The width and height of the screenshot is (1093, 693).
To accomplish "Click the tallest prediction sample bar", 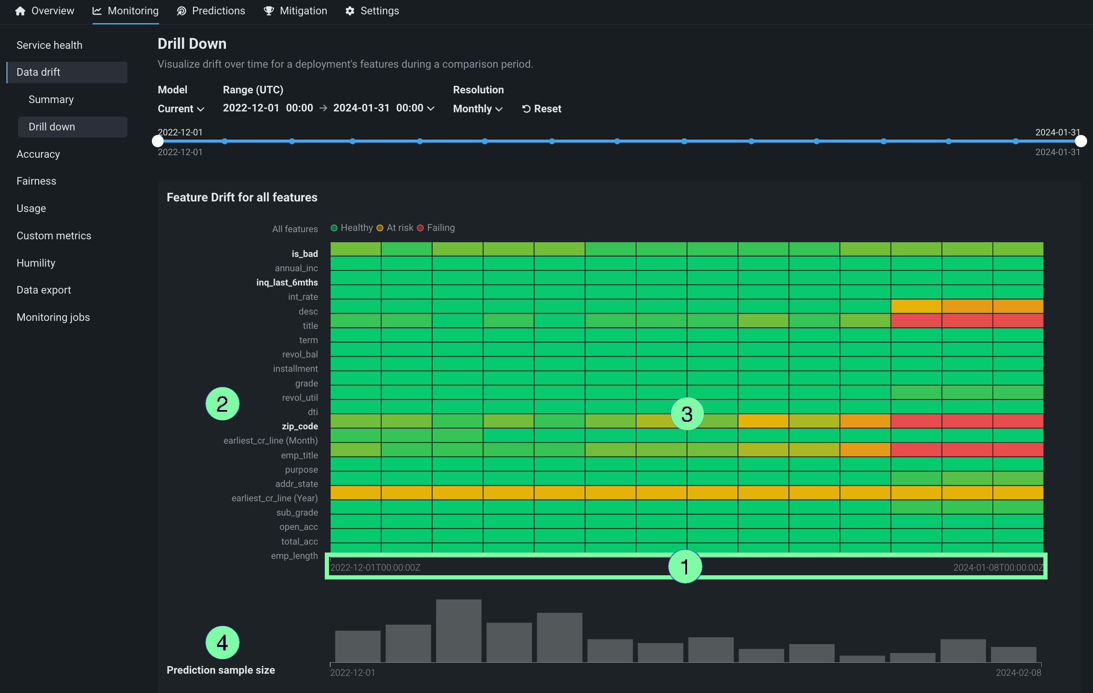I will (x=459, y=630).
